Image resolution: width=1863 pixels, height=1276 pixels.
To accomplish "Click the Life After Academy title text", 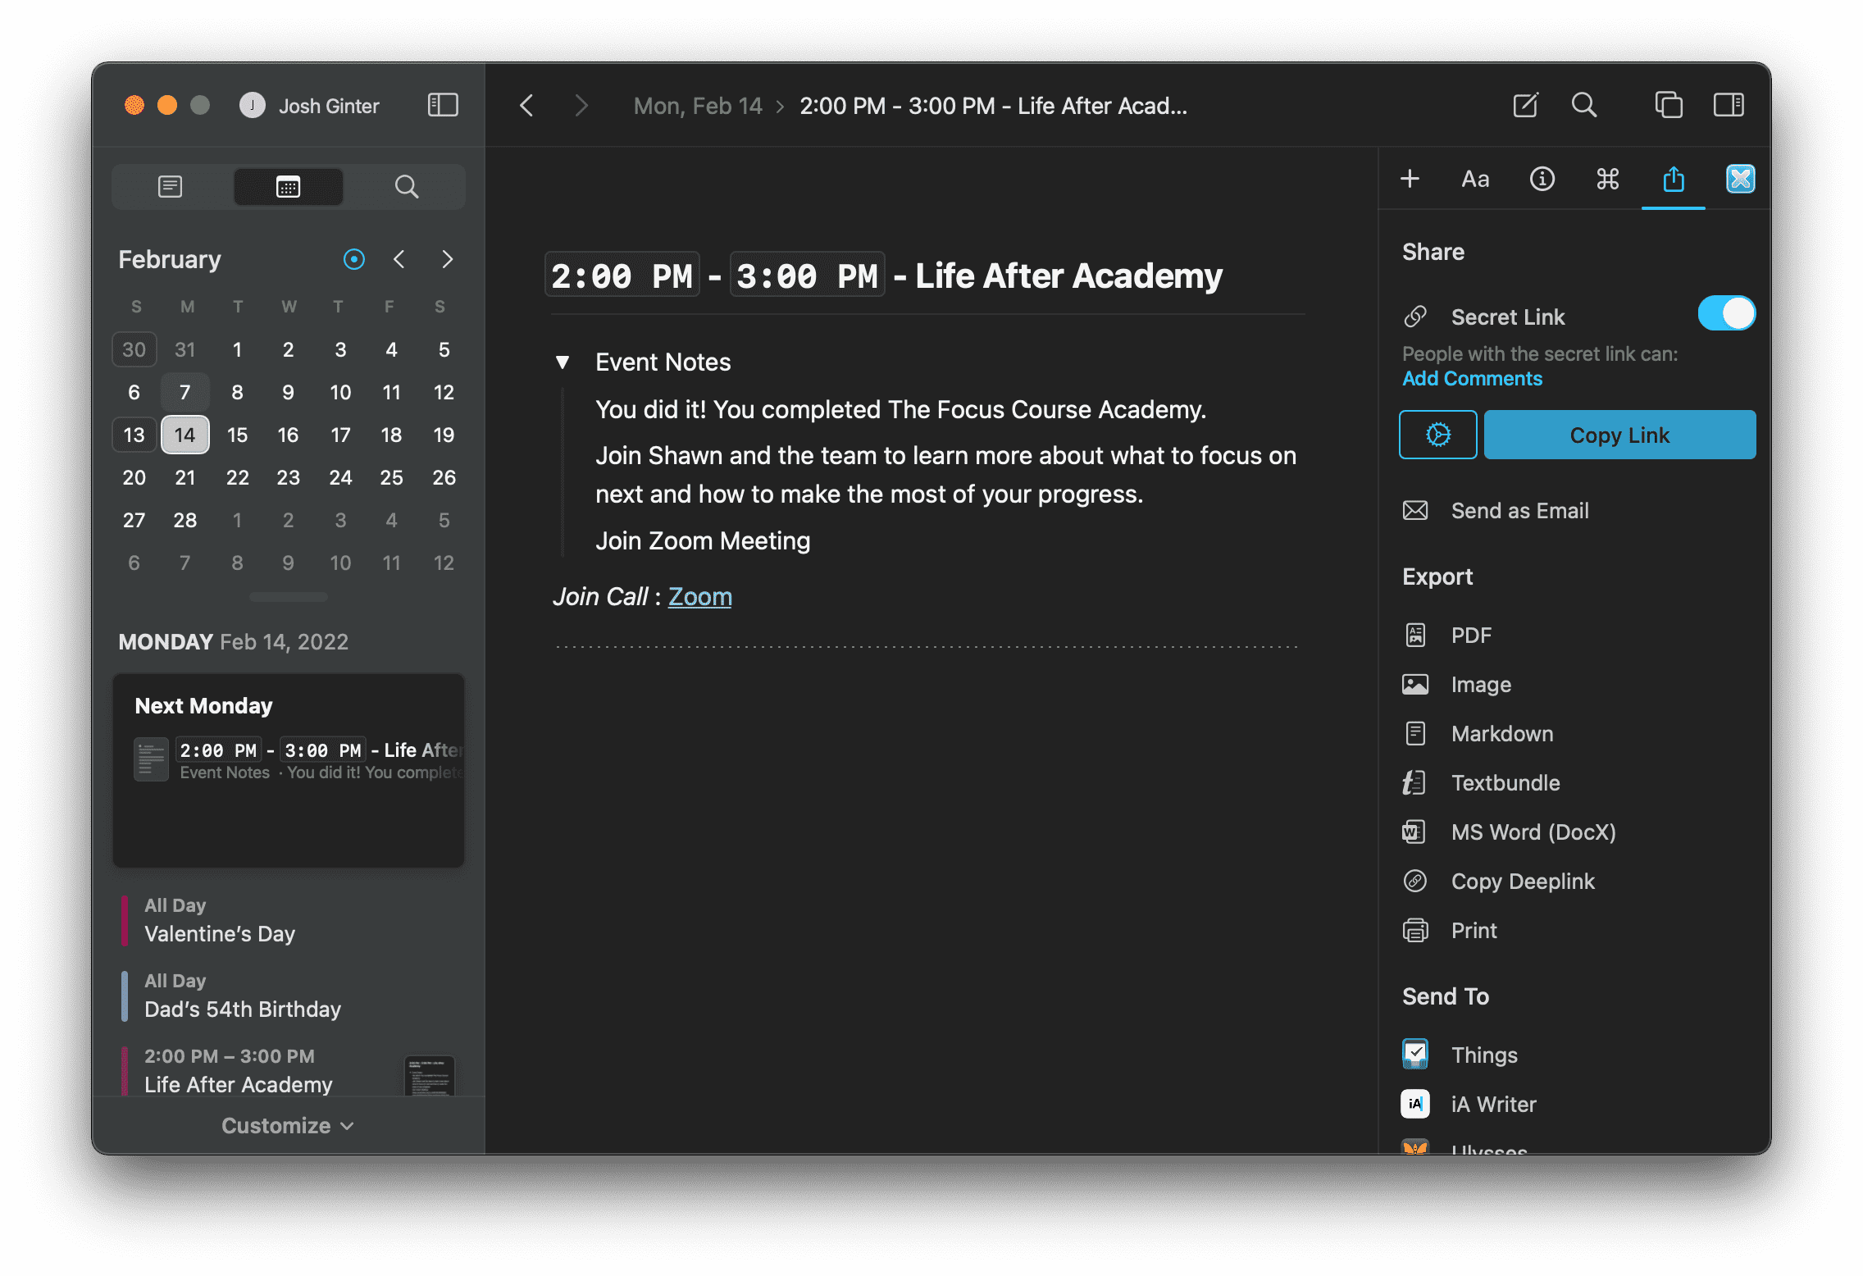I will 1068,276.
